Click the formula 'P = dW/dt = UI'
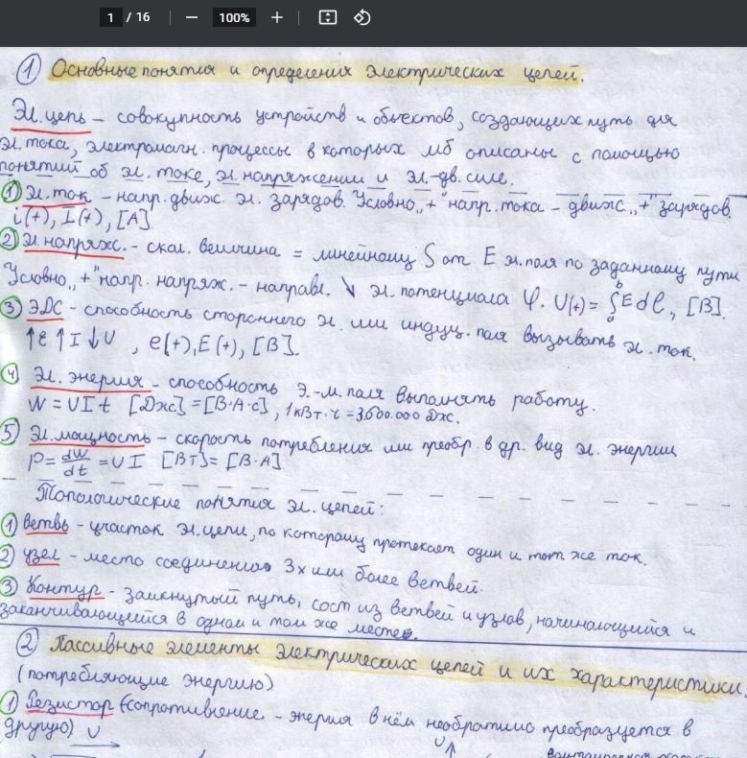747x758 pixels. pos(85,462)
